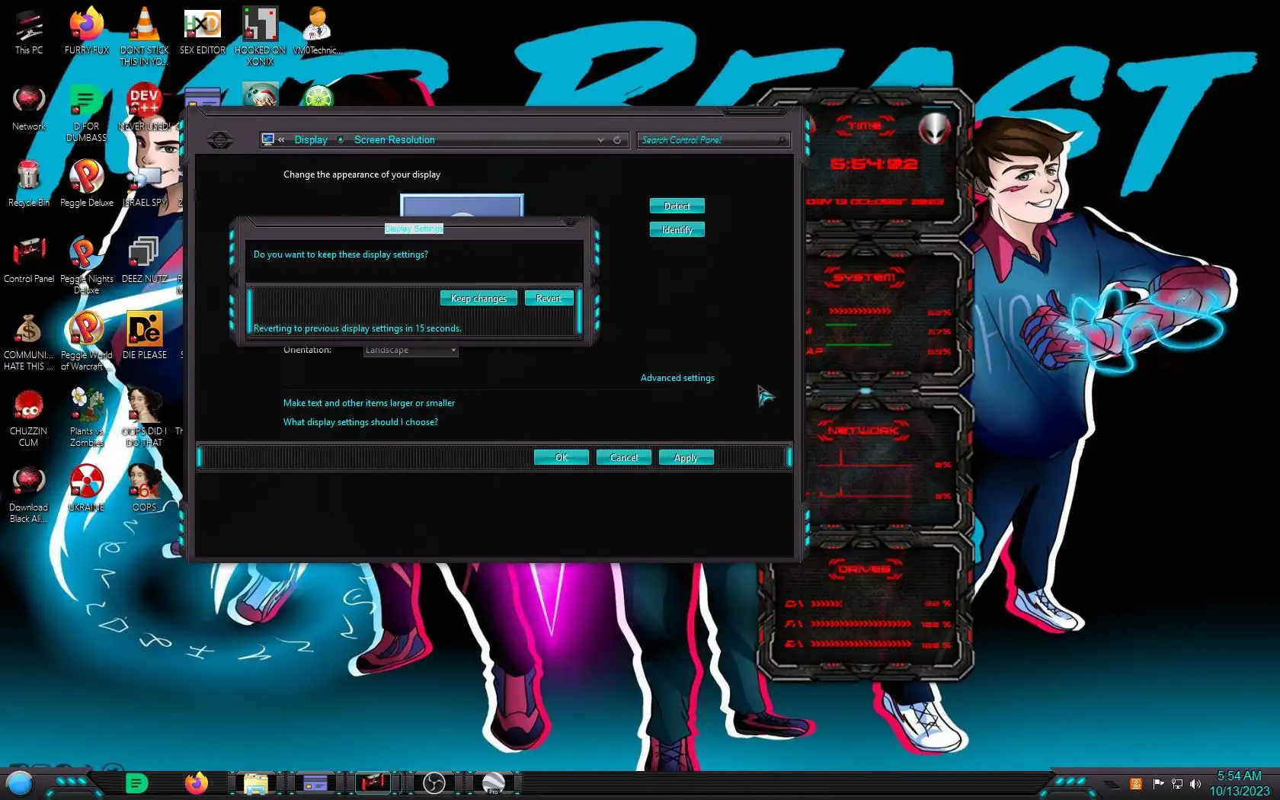The height and width of the screenshot is (800, 1280).
Task: Open the VMOTechnic desktop shortcut
Action: click(317, 30)
